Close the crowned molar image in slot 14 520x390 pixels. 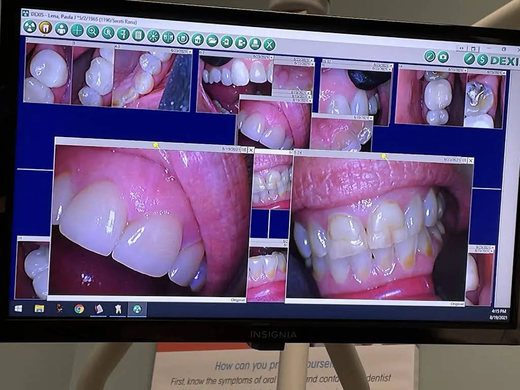pyautogui.click(x=465, y=71)
